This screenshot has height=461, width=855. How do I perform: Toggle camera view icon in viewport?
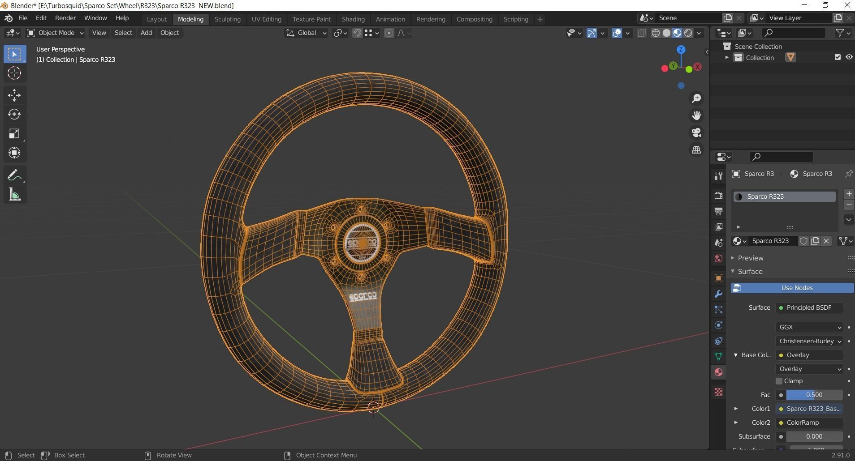(696, 132)
